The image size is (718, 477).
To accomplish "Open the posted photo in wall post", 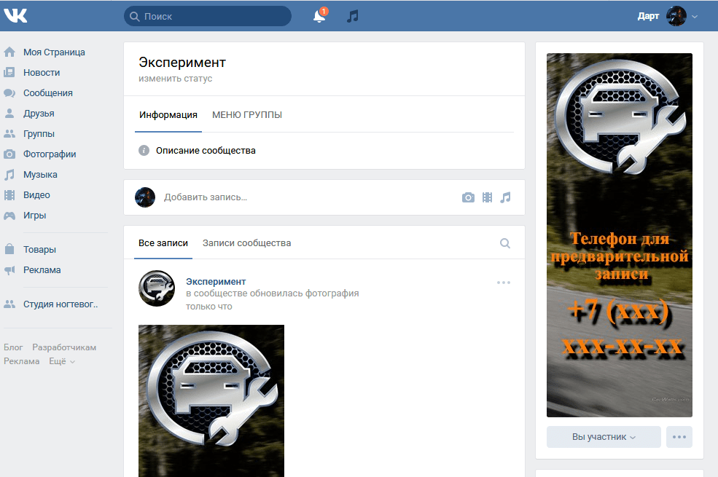I will coord(211,401).
